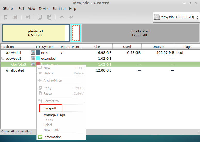
Task: Open the Device menu
Action: [x=44, y=8]
